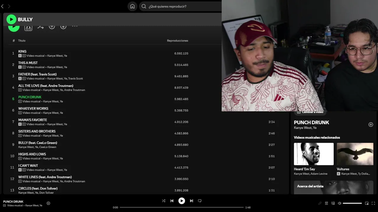The width and height of the screenshot is (378, 212).
Task: Skip to previous track
Action: (172, 201)
